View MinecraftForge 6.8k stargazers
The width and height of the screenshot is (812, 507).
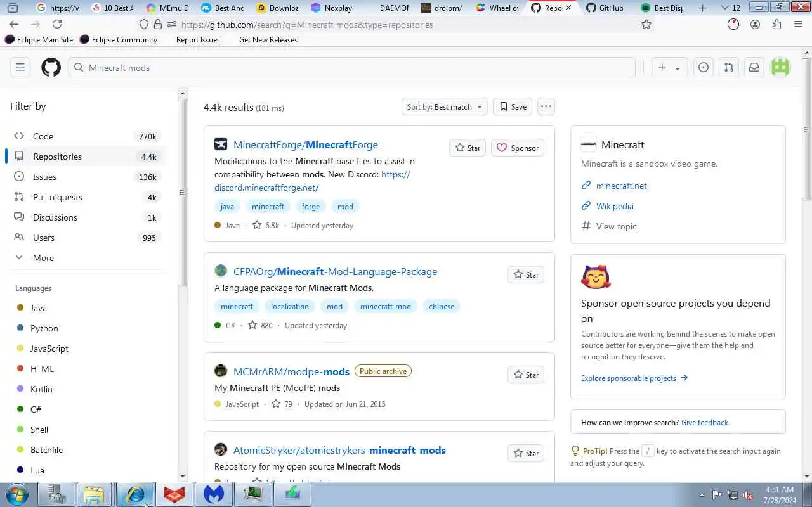coord(266,225)
